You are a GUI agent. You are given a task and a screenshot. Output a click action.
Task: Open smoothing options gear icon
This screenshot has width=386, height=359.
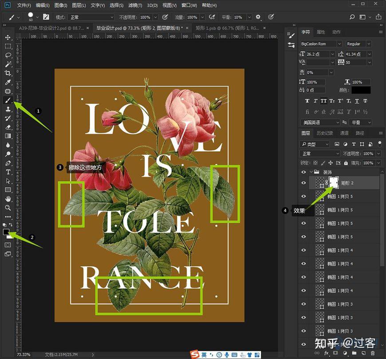point(258,17)
